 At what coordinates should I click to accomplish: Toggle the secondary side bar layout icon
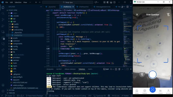click(x=114, y=2)
